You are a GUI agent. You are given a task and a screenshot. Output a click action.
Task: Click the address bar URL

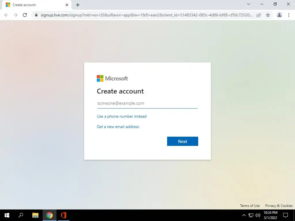click(x=147, y=15)
